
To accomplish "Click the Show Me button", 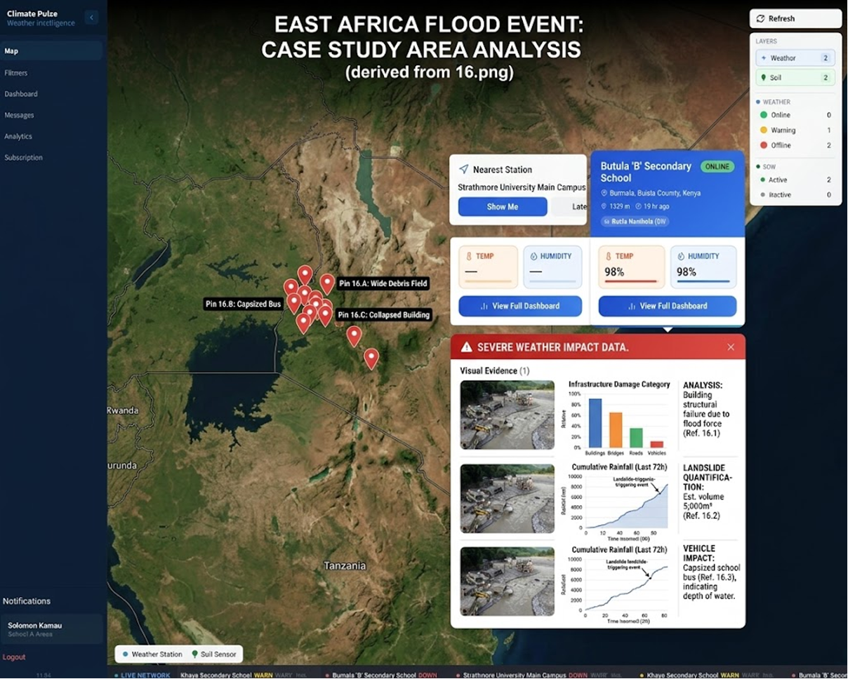I will click(503, 207).
